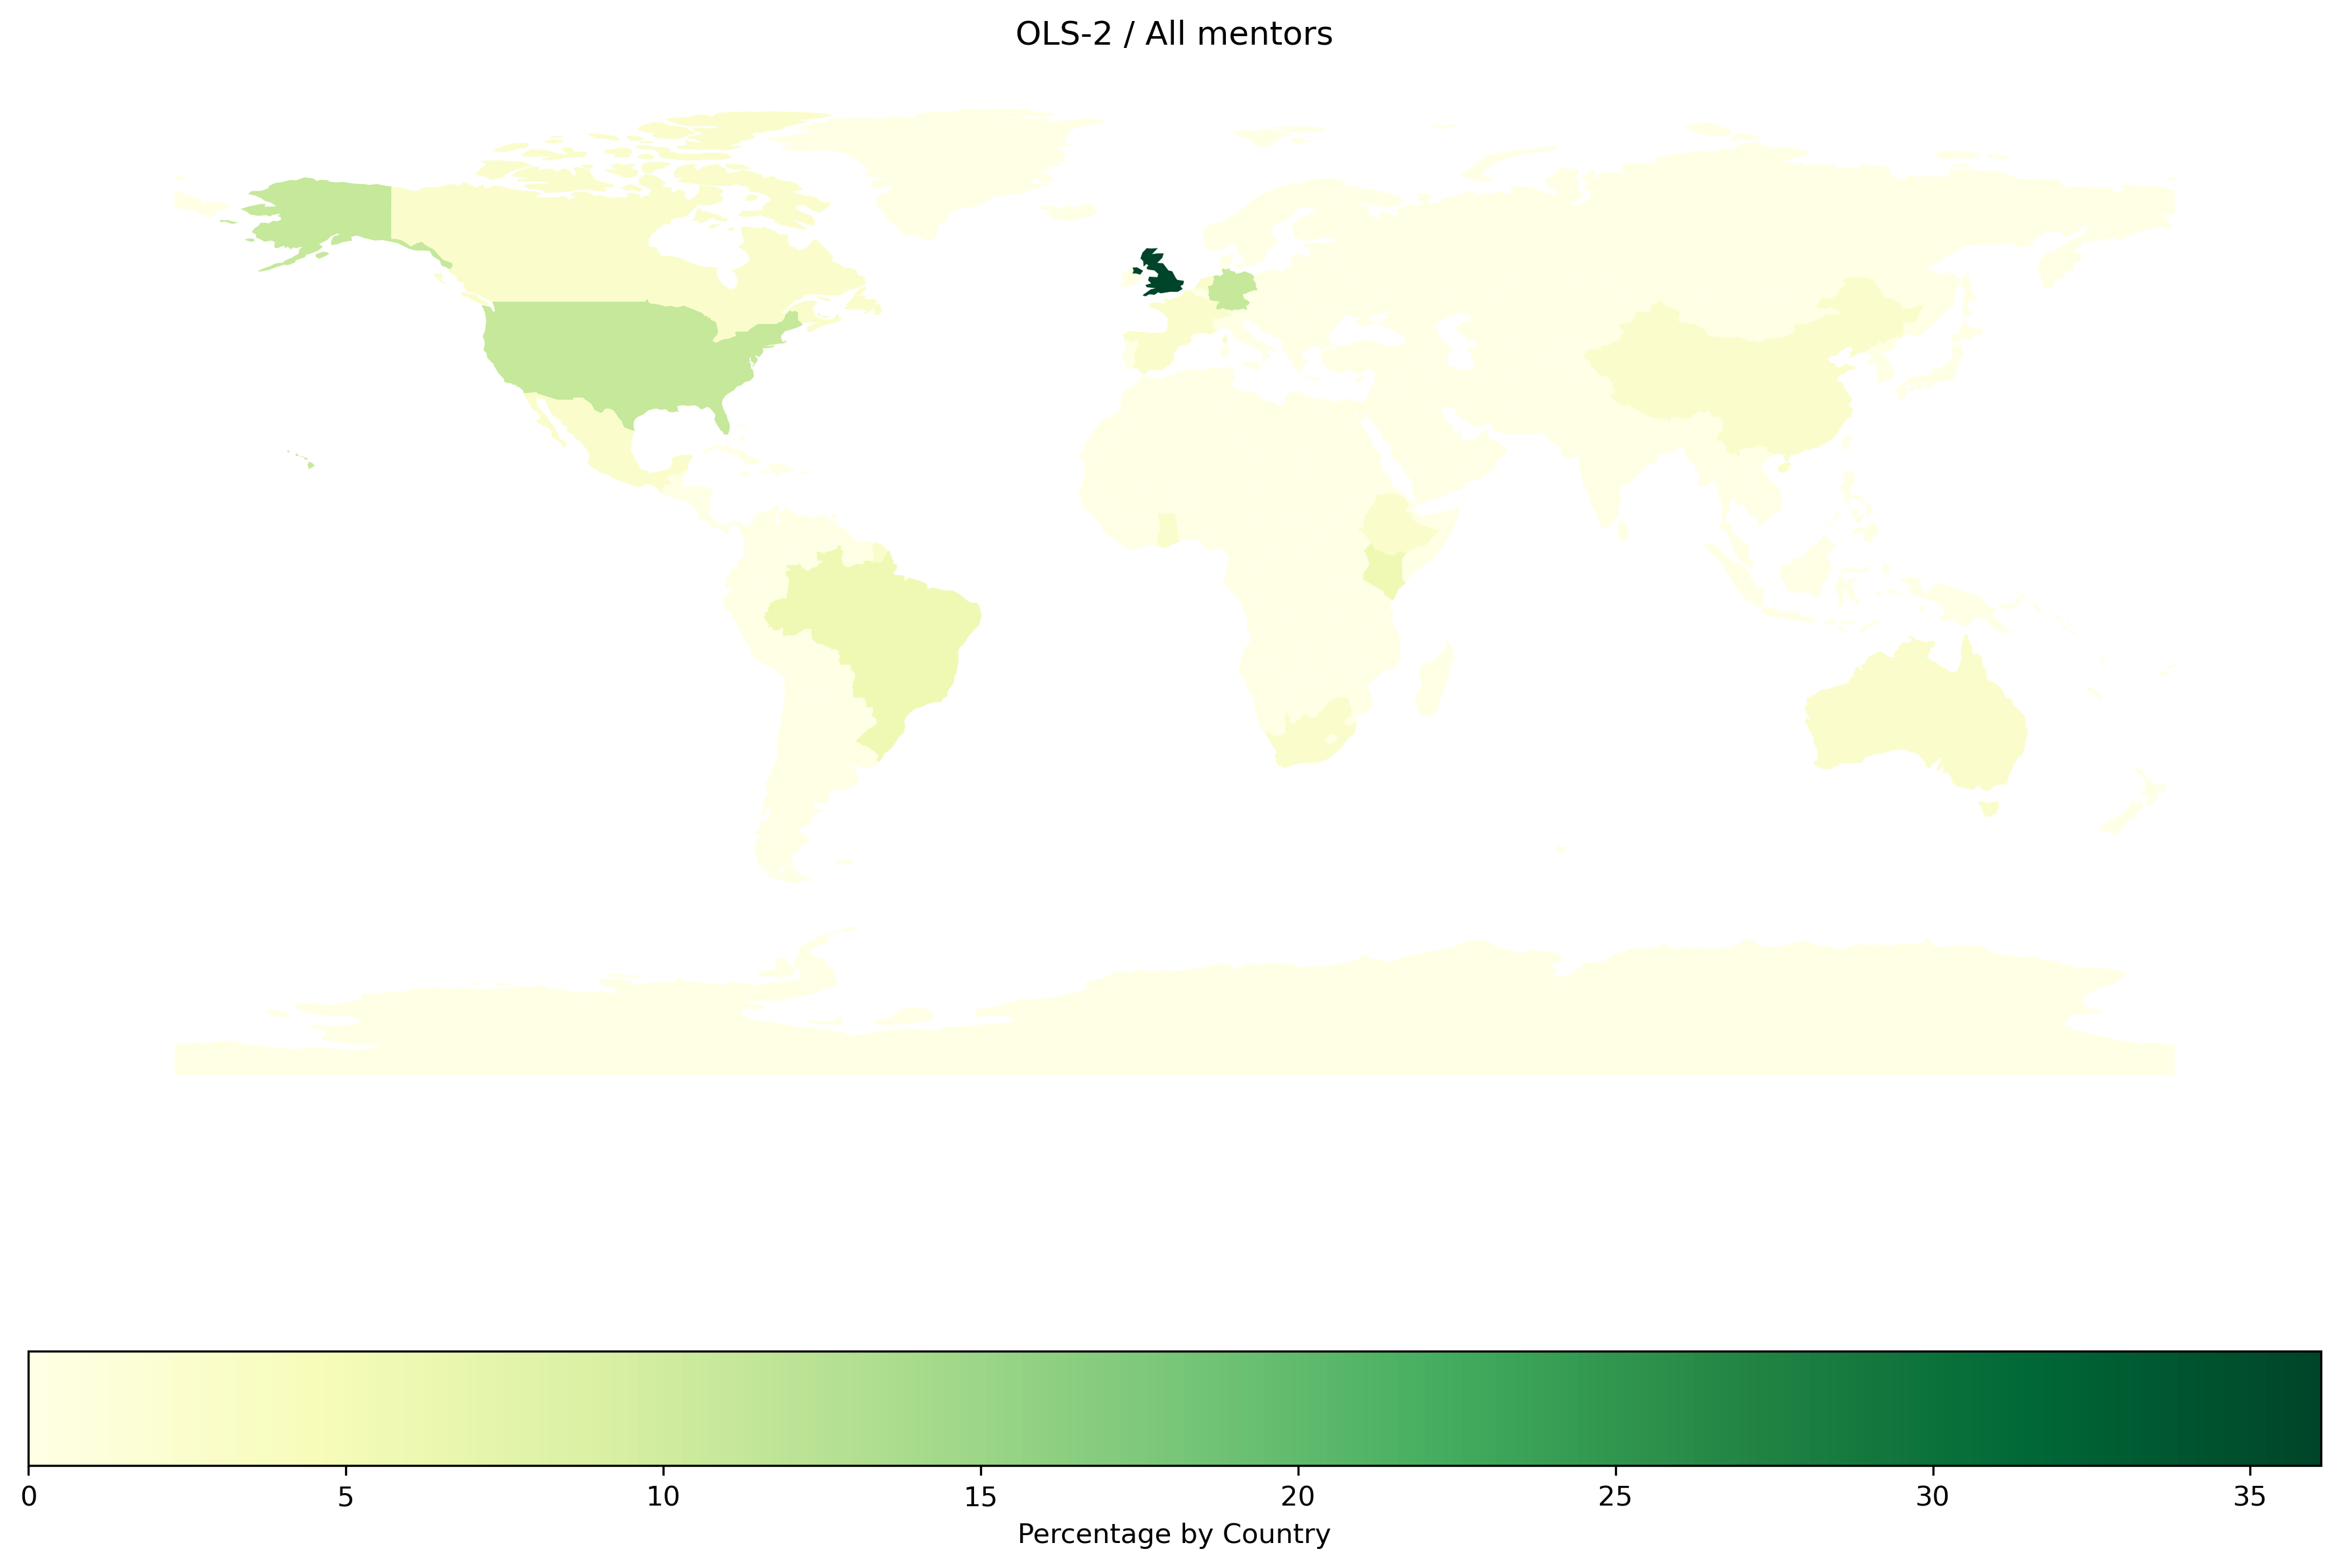Select Kenya on the world map
Viewport: 2340px width, 1568px height.
click(x=1384, y=573)
